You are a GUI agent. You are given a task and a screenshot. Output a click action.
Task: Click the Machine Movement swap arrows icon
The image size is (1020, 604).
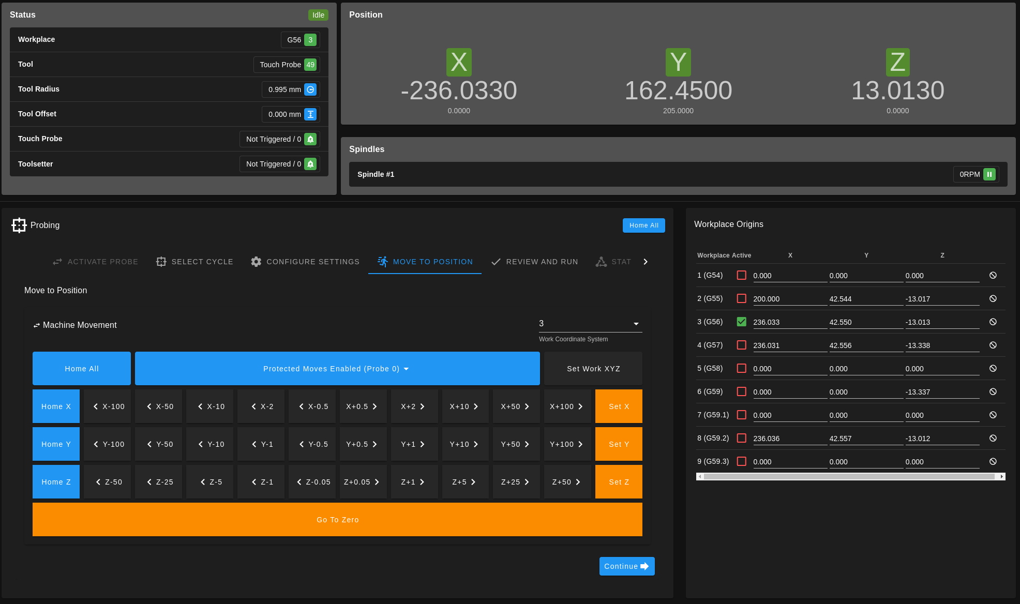tap(37, 325)
